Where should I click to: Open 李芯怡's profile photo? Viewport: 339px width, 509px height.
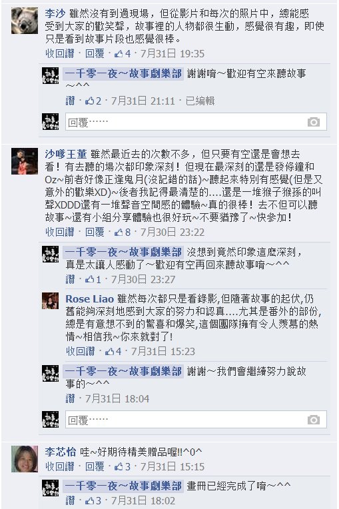point(25,458)
